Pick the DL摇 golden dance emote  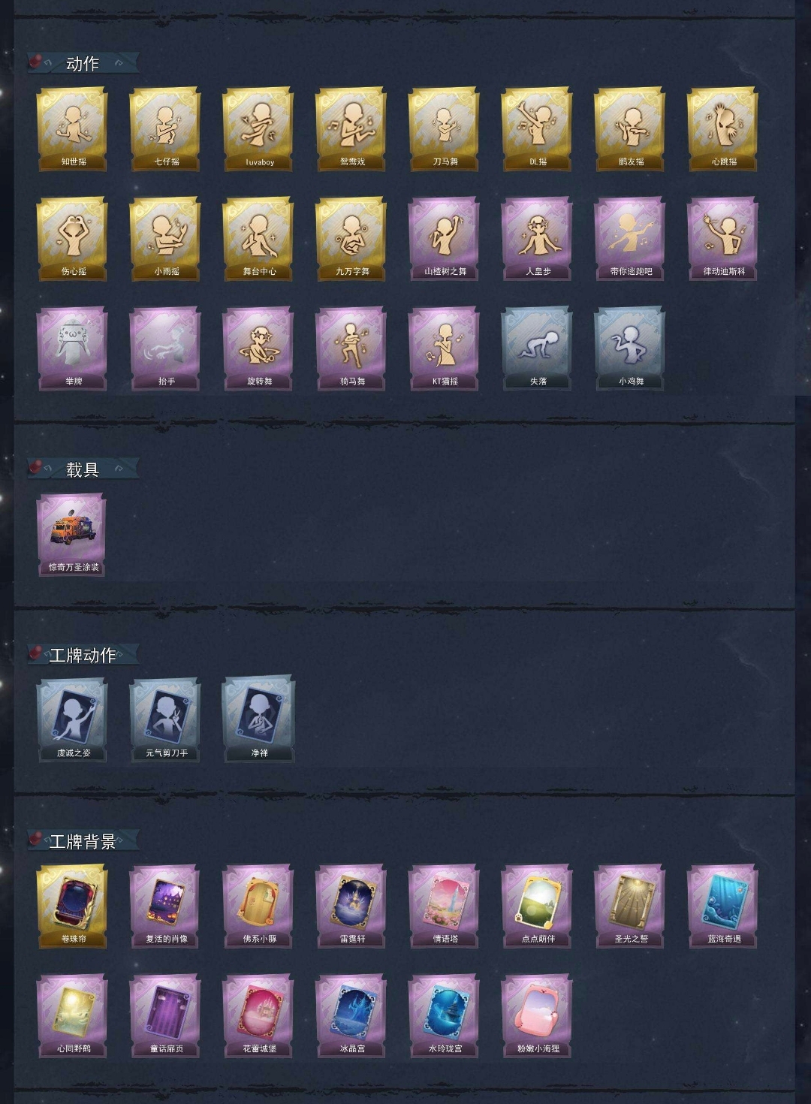537,129
